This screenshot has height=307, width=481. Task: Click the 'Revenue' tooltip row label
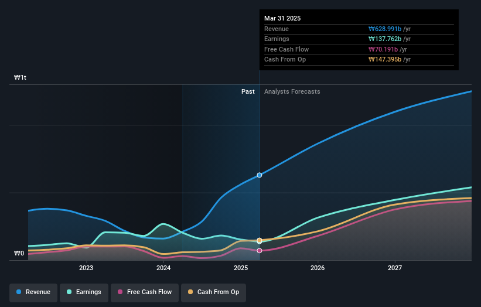click(277, 29)
